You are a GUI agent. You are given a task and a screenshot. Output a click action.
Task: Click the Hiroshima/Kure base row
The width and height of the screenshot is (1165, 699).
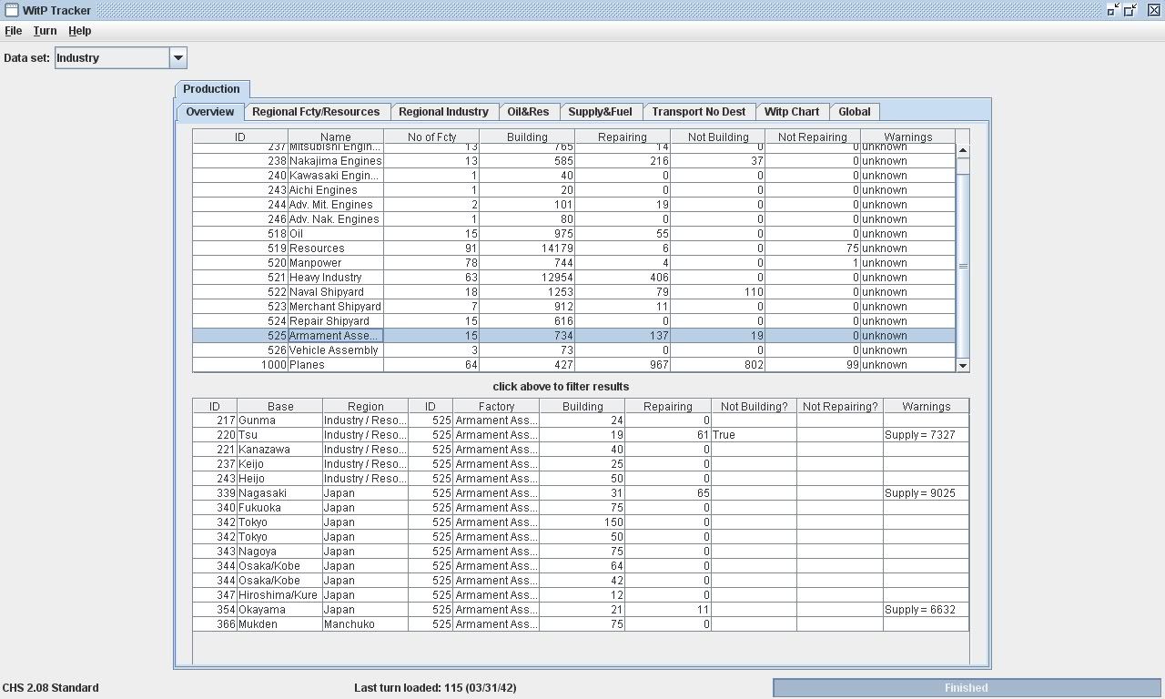tap(581, 595)
